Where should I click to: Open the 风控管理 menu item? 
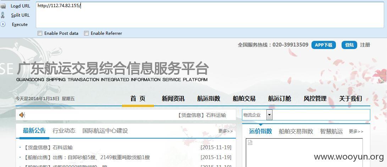(315, 98)
